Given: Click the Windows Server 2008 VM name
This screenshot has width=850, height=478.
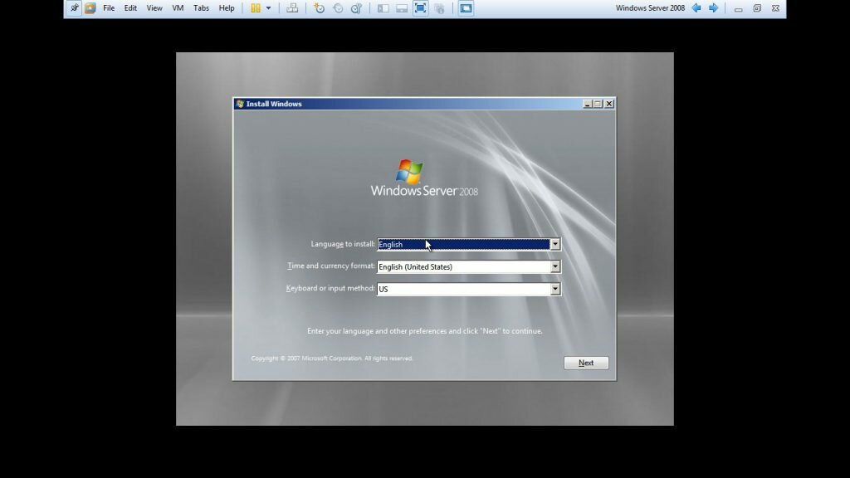Looking at the screenshot, I should point(650,8).
